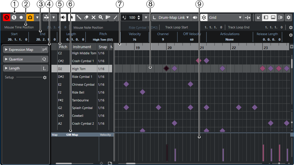Click the Retrospective Record dot button

pos(21,18)
